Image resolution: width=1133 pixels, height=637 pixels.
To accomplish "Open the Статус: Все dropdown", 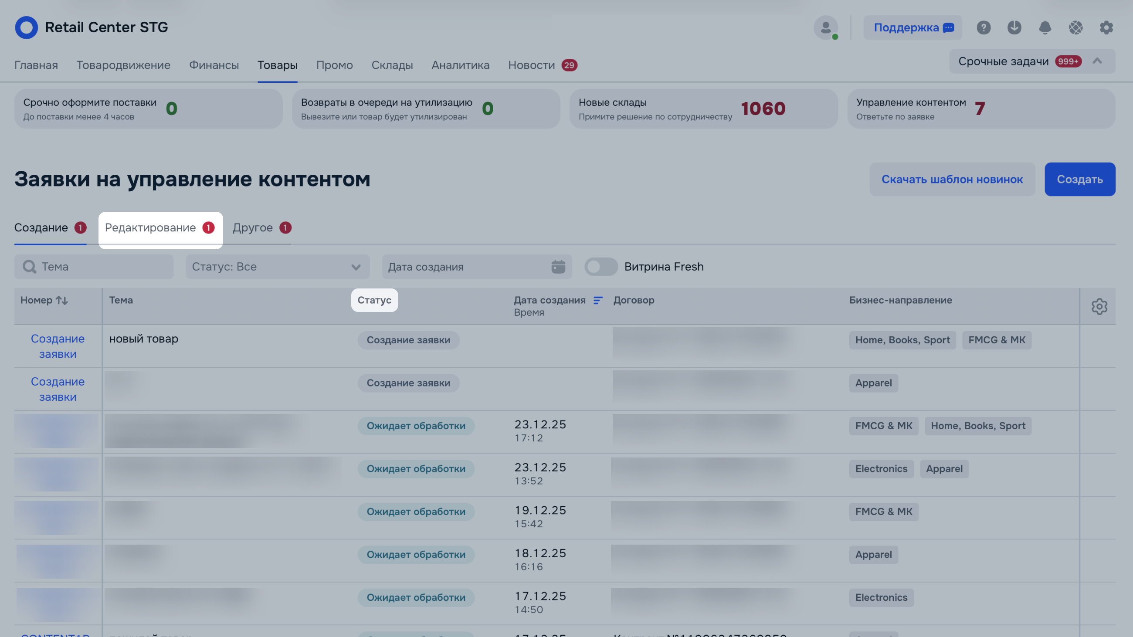I will coord(277,266).
